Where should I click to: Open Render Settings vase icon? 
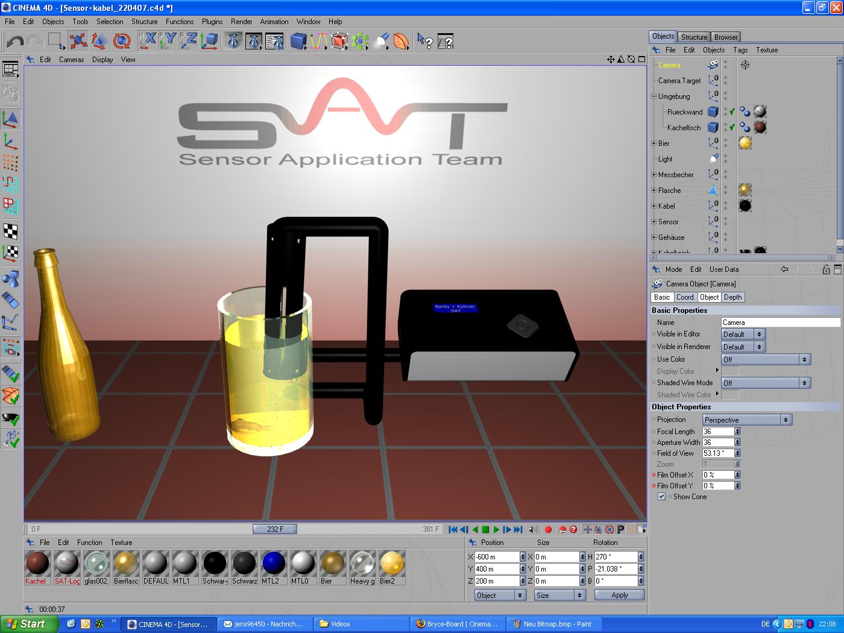274,41
